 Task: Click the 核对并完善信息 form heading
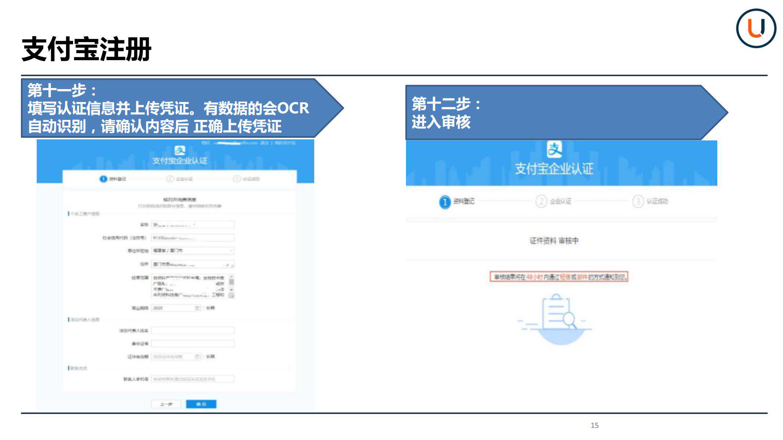tap(180, 200)
